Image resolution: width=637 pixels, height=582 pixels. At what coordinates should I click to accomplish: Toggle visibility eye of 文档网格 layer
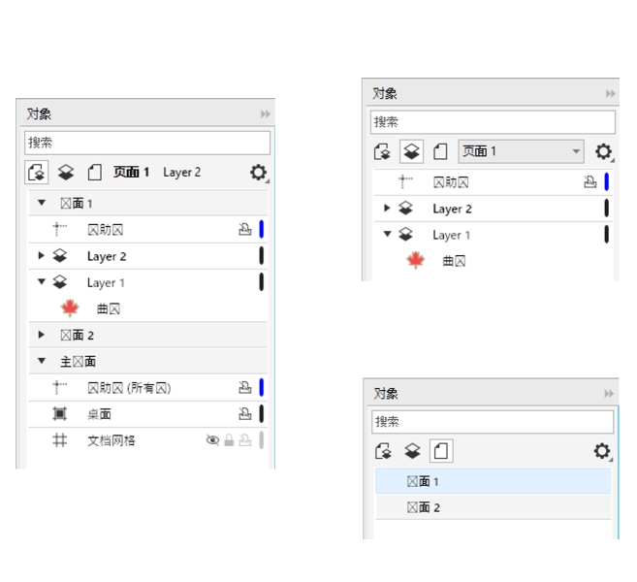tap(213, 440)
